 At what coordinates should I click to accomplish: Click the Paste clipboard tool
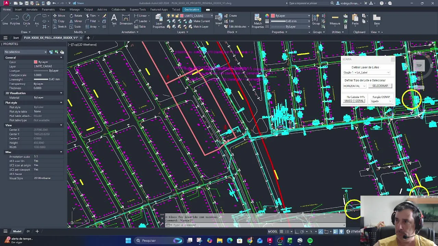click(x=355, y=19)
